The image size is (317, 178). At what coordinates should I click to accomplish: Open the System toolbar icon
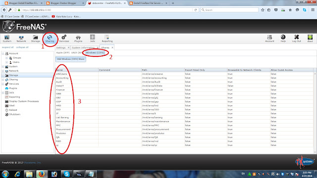click(7, 39)
